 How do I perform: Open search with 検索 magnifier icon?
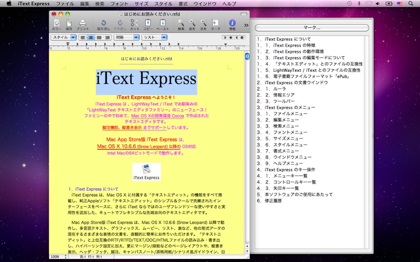pos(181,25)
